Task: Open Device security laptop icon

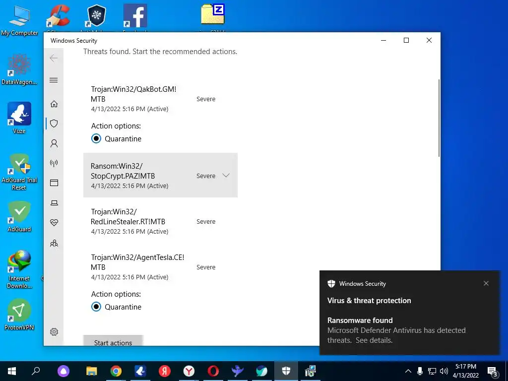Action: click(x=54, y=203)
